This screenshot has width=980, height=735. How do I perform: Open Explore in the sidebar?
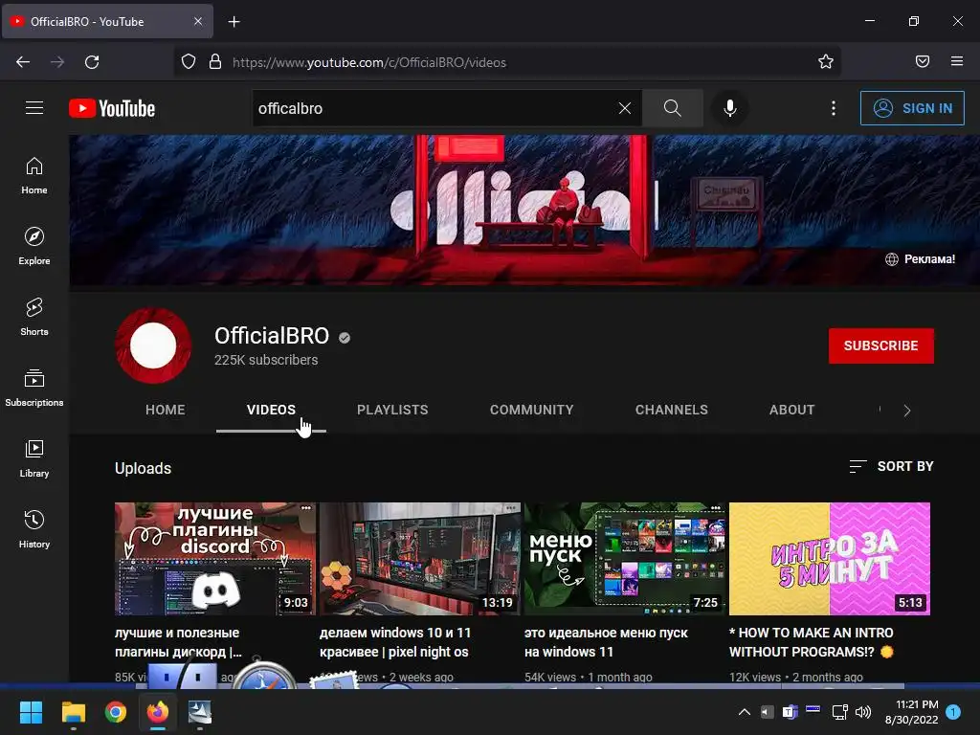(x=34, y=246)
